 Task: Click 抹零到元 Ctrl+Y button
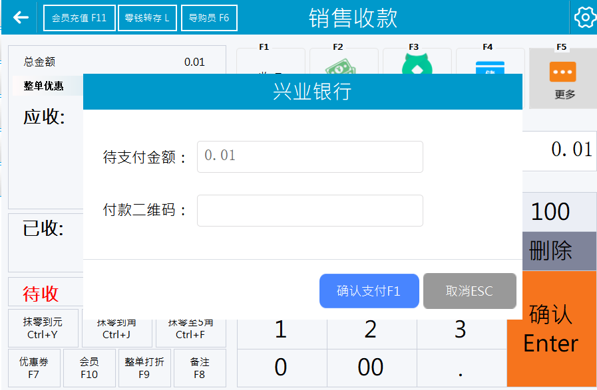click(43, 328)
